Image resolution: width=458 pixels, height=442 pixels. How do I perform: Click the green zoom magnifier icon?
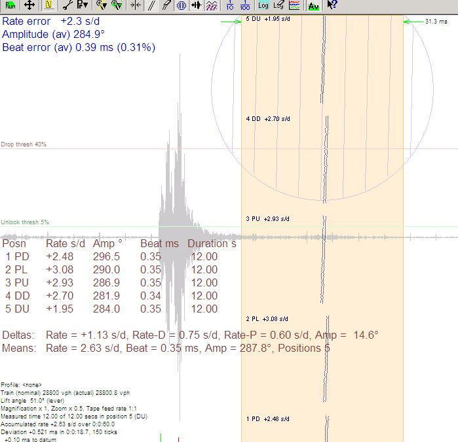pos(116,5)
